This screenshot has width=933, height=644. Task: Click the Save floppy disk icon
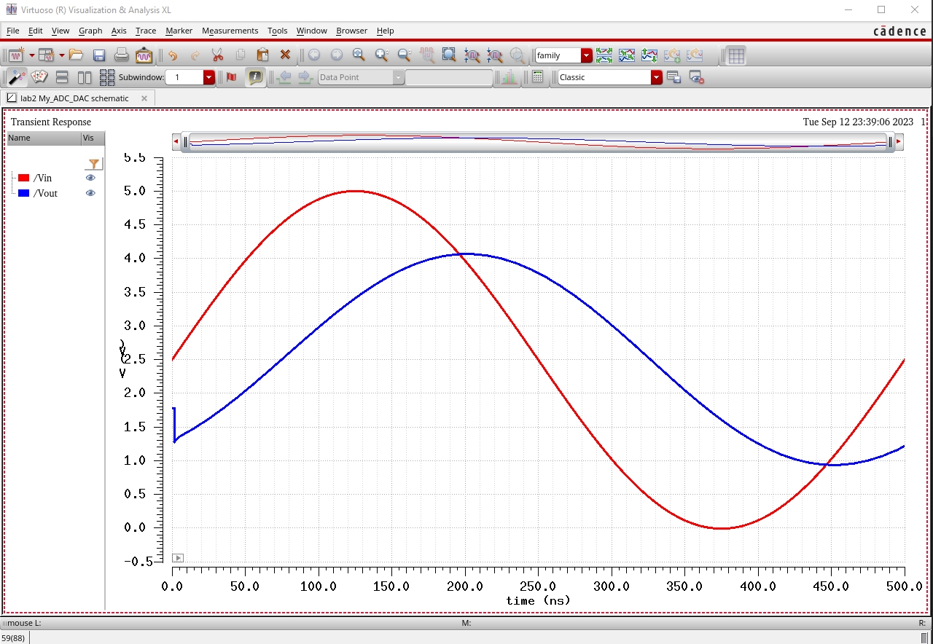tap(99, 55)
